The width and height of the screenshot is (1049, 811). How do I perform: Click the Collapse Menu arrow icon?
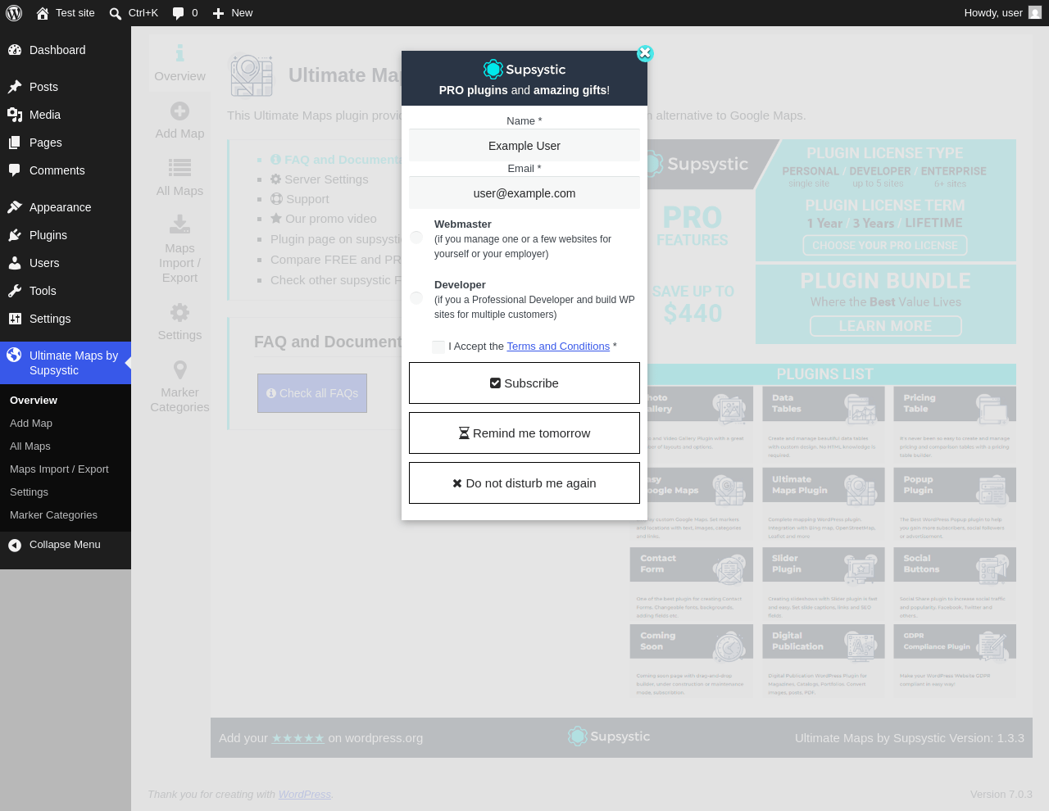click(15, 545)
